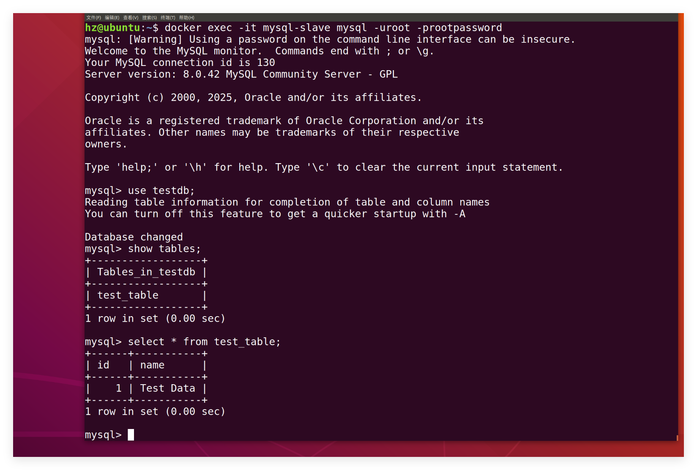Click the 'Database changed' message
Image resolution: width=697 pixels, height=470 pixels.
134,237
